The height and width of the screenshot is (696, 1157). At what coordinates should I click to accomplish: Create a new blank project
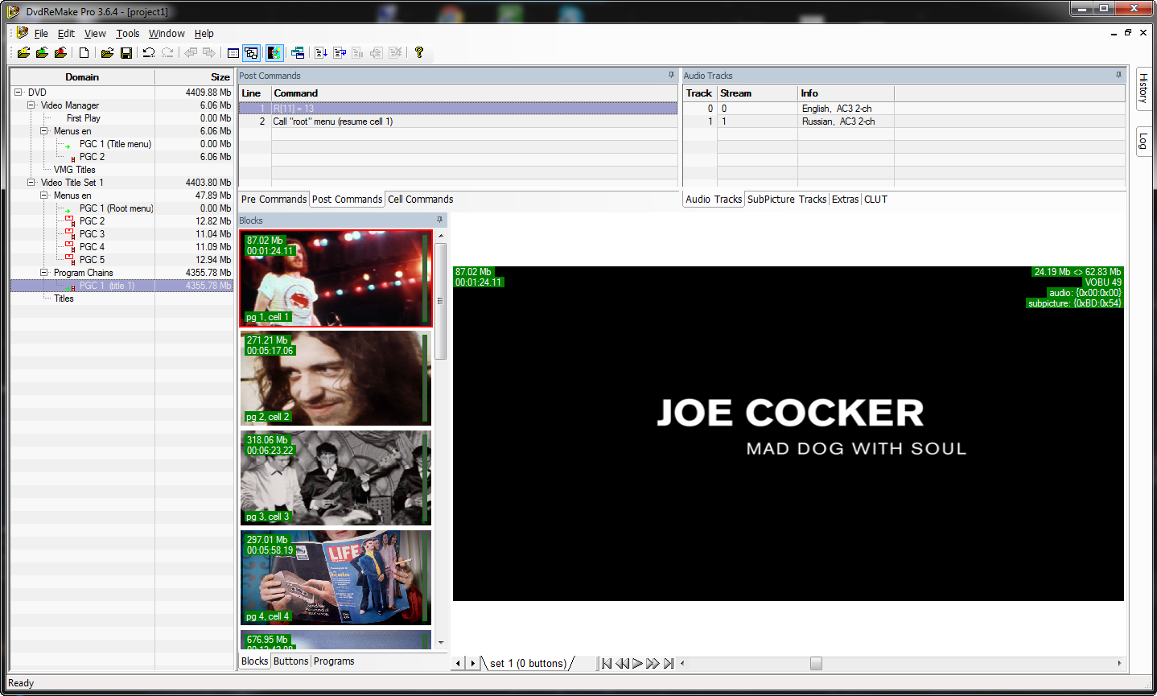(x=84, y=52)
